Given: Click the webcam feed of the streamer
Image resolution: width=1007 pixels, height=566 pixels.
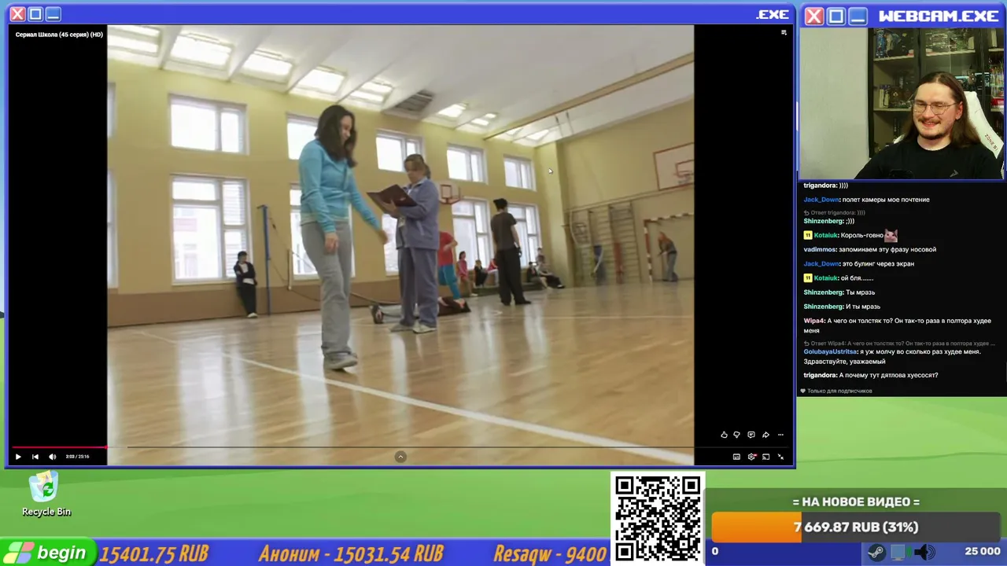Looking at the screenshot, I should [902, 105].
